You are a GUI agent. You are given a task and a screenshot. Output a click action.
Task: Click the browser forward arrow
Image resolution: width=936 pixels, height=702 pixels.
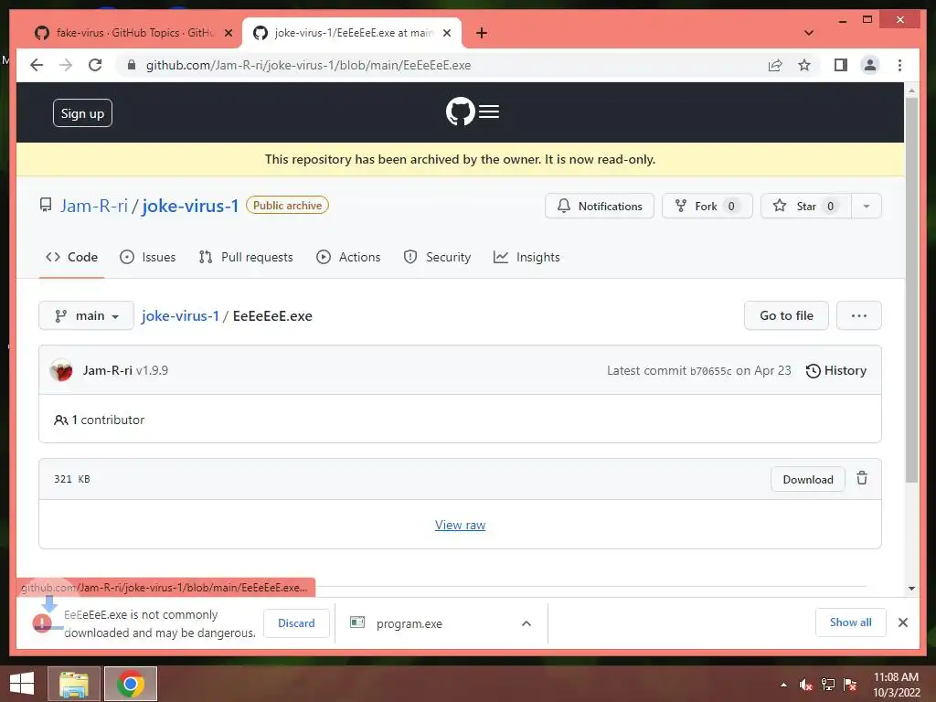coord(66,65)
